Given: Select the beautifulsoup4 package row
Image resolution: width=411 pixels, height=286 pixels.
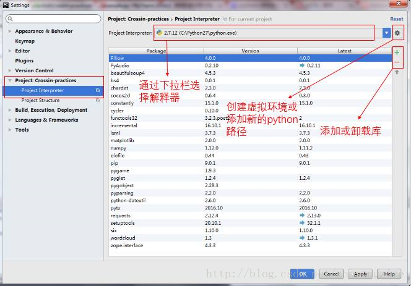Looking at the screenshot, I should 250,73.
